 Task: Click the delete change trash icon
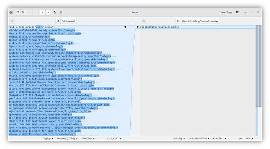click(61, 12)
